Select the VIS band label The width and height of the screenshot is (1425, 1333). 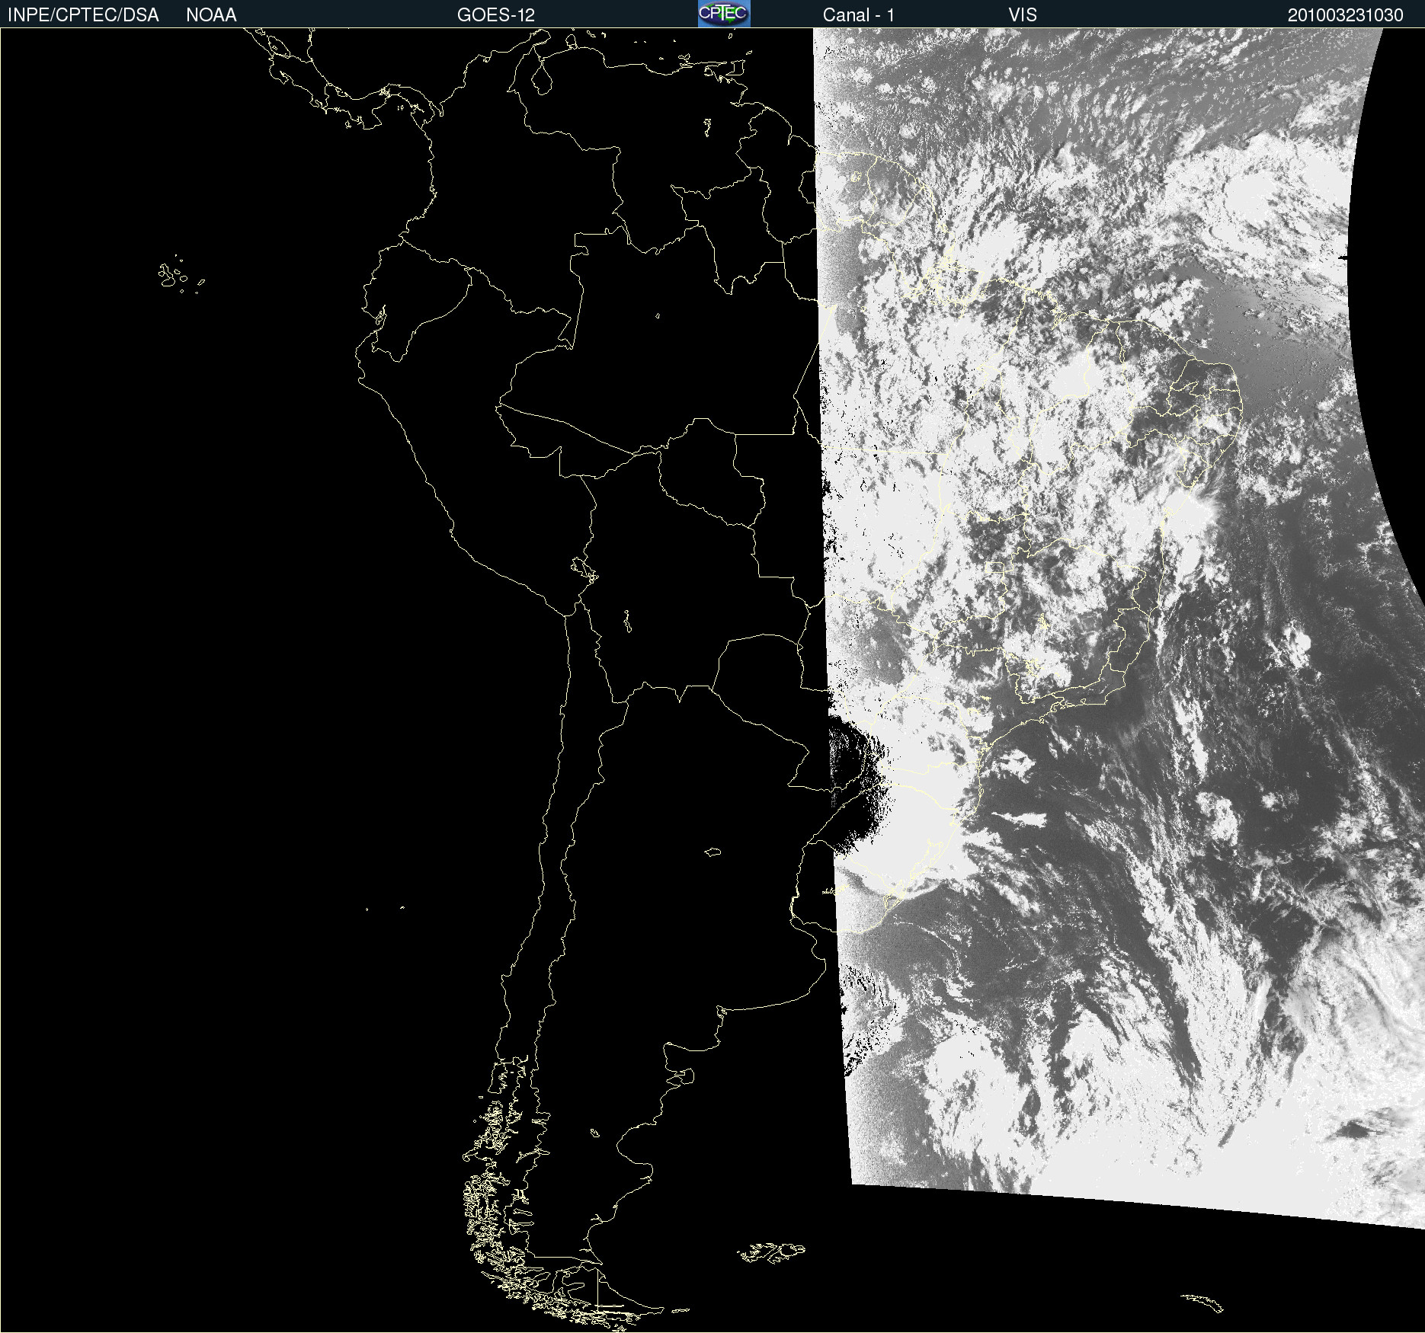pos(1023,15)
